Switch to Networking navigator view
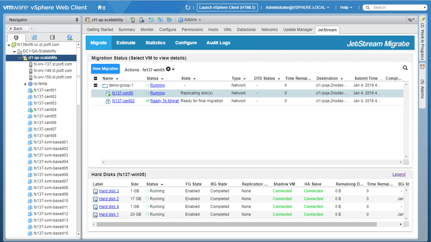The height and width of the screenshot is (242, 431). pyautogui.click(x=70, y=37)
